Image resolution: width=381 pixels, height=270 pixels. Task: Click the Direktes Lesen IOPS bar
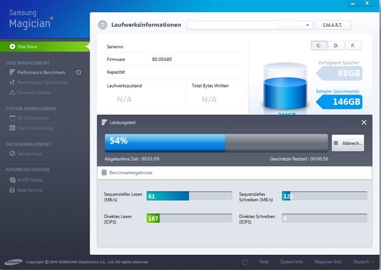(x=190, y=218)
